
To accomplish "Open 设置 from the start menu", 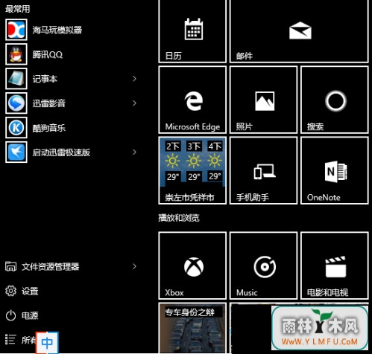I will [x=30, y=291].
